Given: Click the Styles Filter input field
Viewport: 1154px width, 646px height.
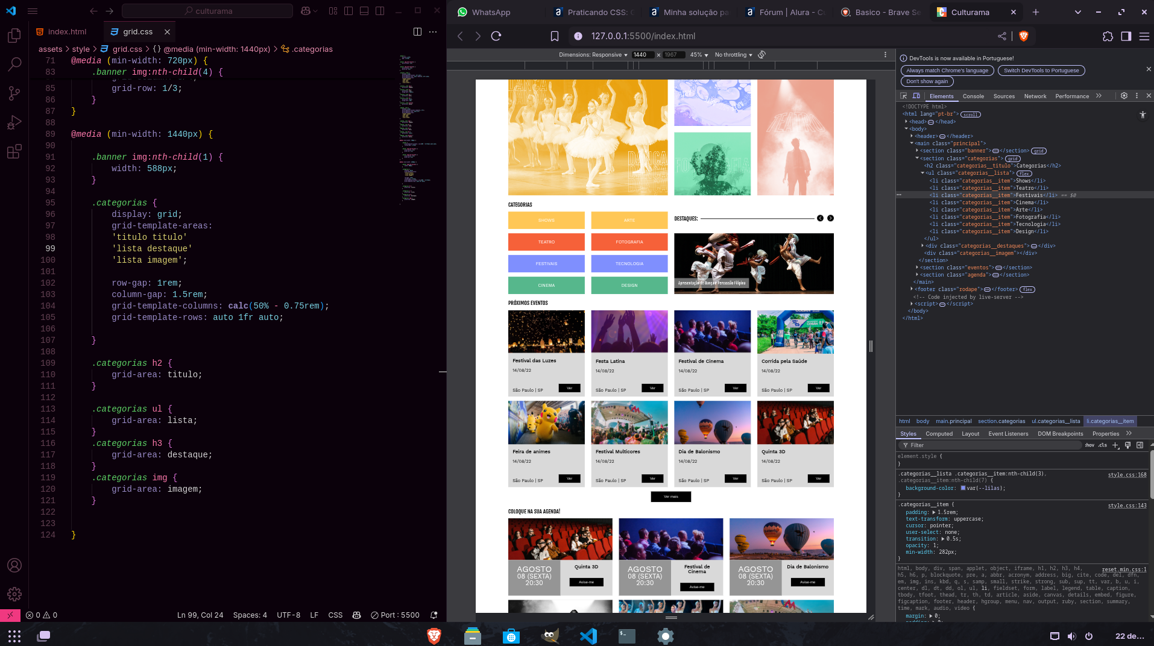Looking at the screenshot, I should (x=989, y=445).
